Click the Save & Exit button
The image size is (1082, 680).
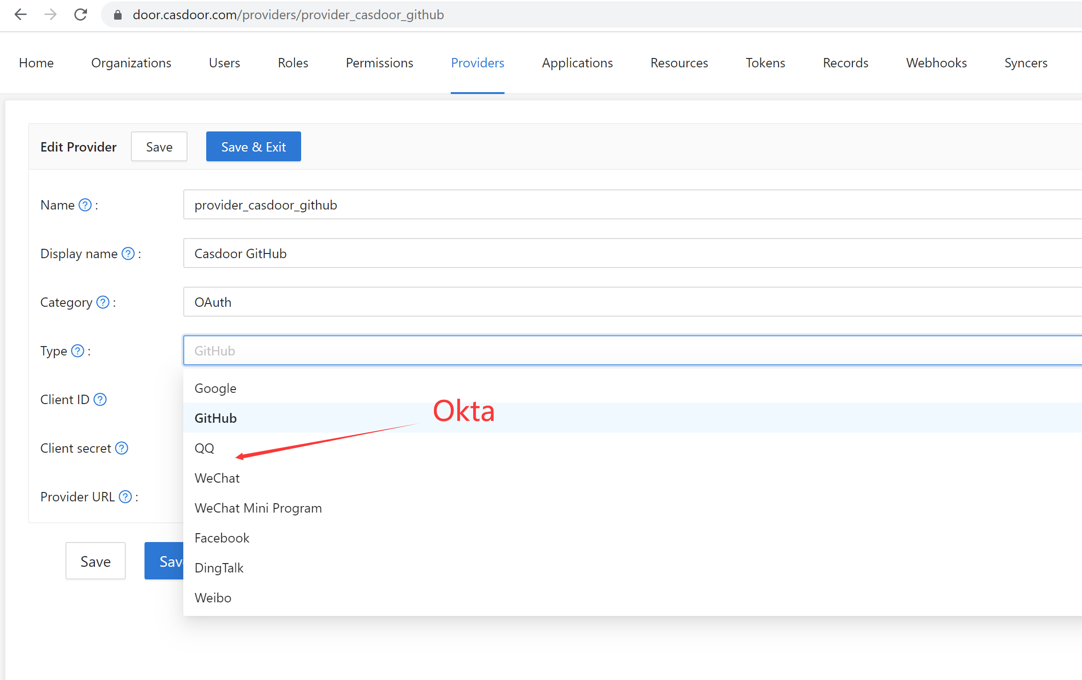click(x=253, y=146)
